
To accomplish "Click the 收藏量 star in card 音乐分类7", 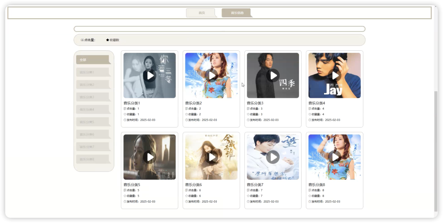I will [x=248, y=196].
